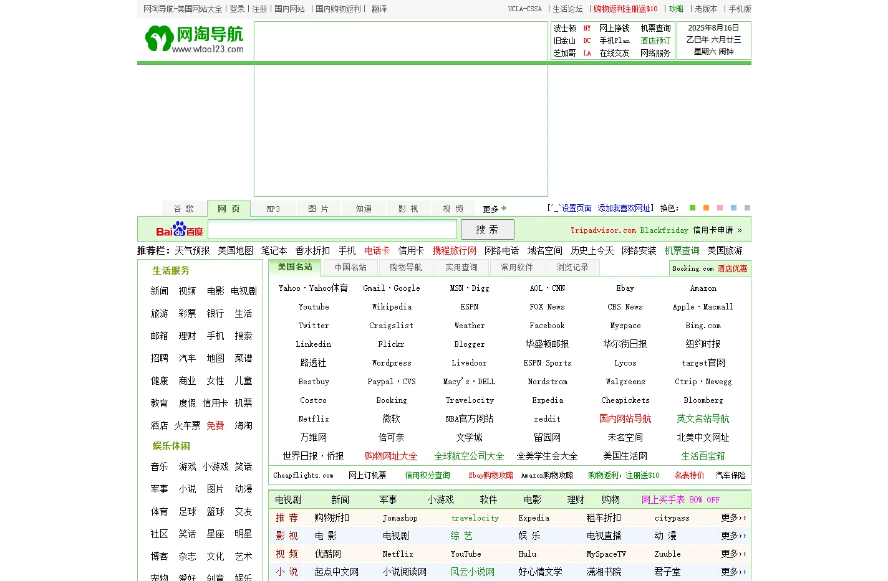Click 音乐 under 娱乐休闲
The image size is (888, 581).
[x=159, y=466]
